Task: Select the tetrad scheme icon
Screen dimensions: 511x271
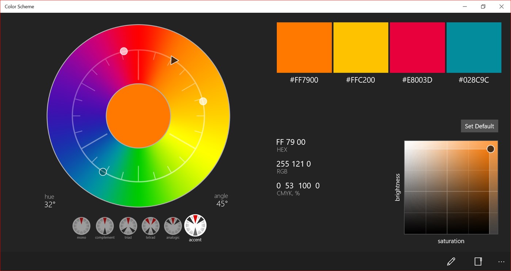Action: (150, 225)
